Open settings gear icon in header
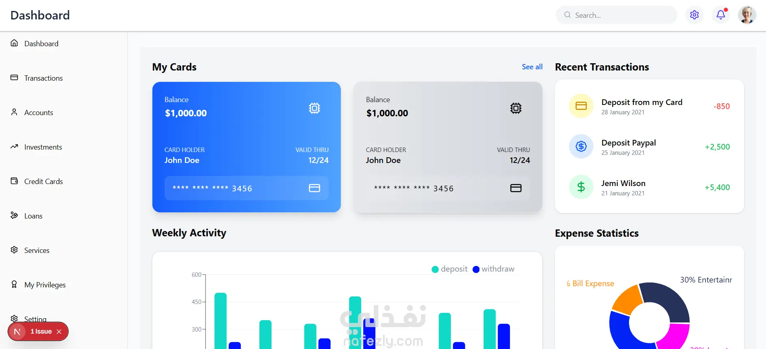The height and width of the screenshot is (349, 766). click(x=694, y=15)
